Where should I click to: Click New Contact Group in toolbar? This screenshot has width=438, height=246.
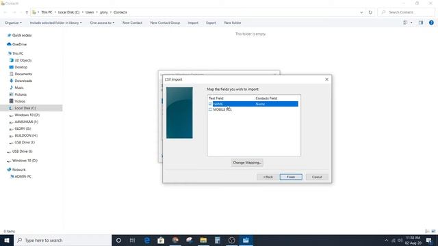[x=165, y=23]
